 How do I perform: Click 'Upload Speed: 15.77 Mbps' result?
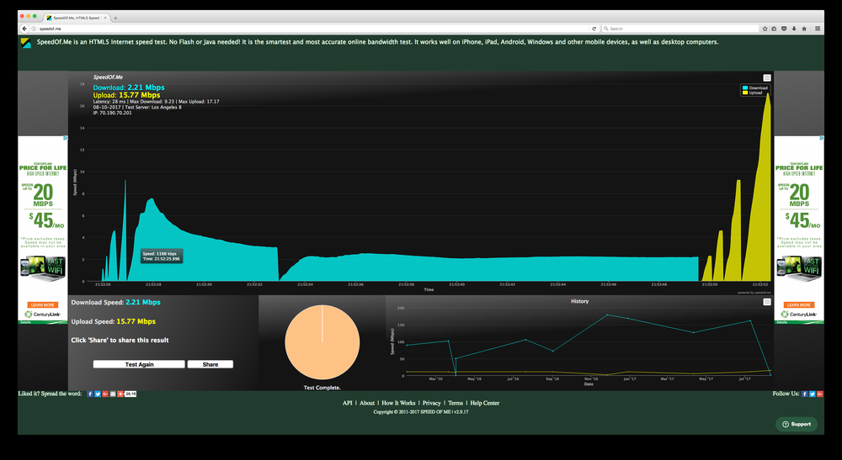pyautogui.click(x=114, y=322)
